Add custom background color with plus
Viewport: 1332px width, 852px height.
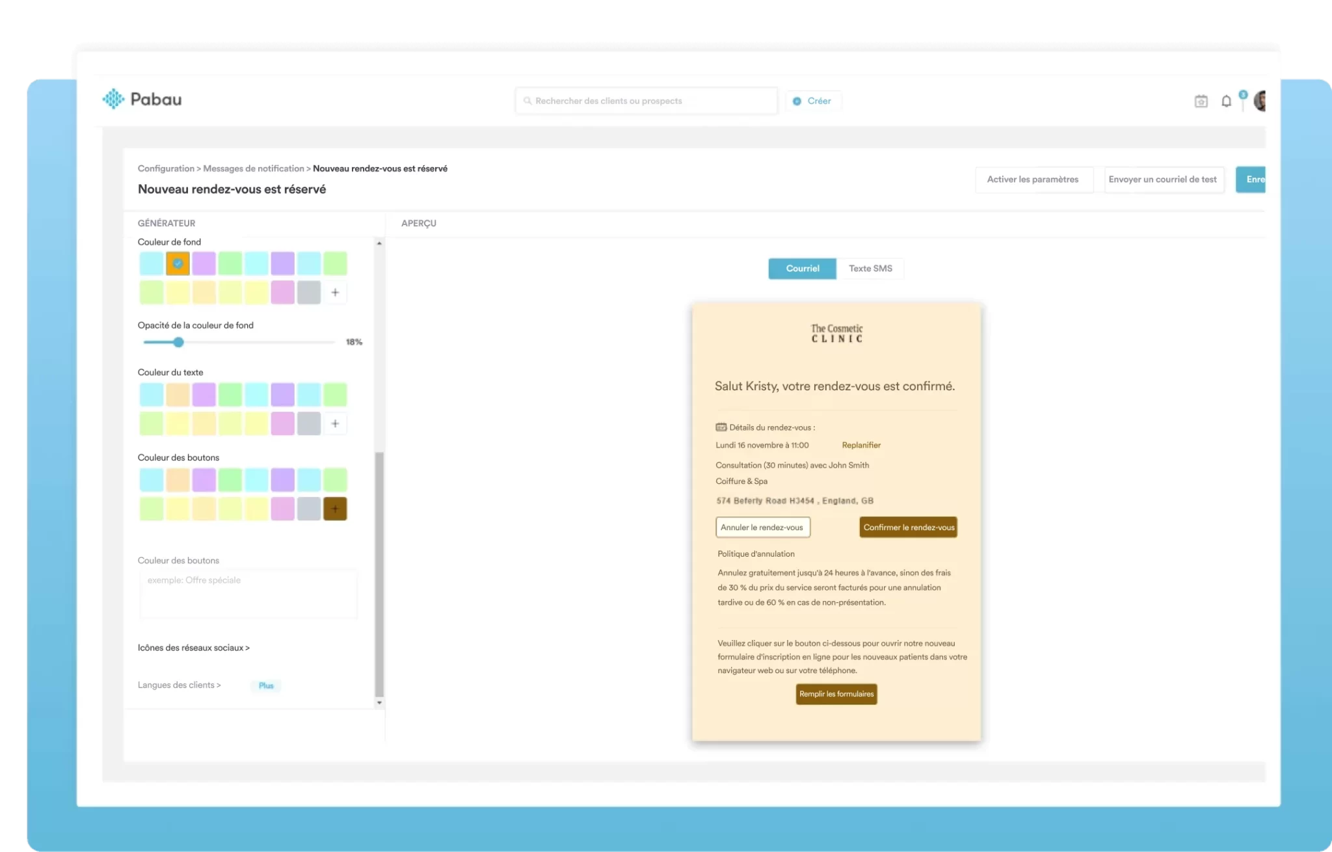pyautogui.click(x=335, y=293)
